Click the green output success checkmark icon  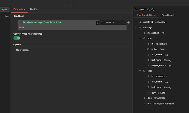point(149,10)
